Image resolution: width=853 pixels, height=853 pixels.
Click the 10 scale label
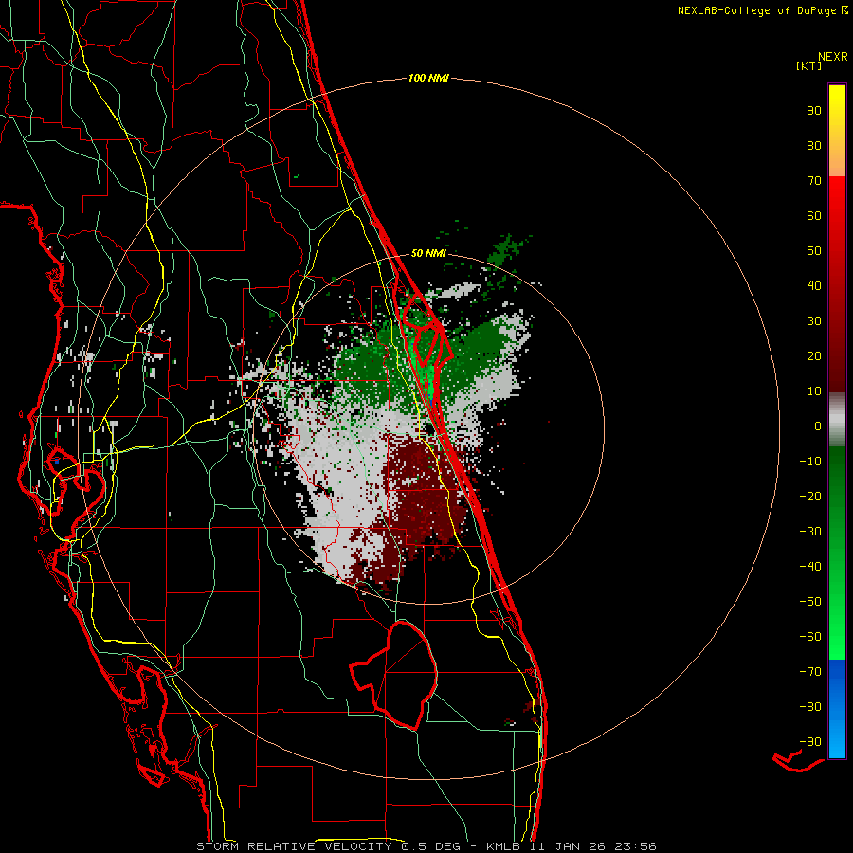pos(814,391)
